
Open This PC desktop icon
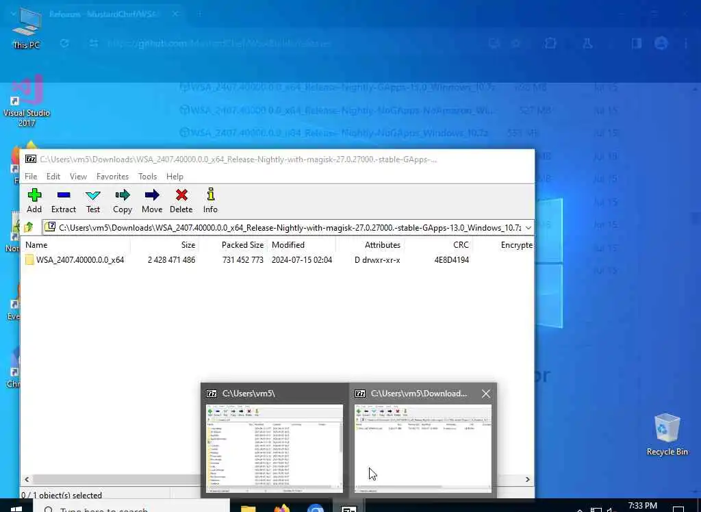coord(26,28)
